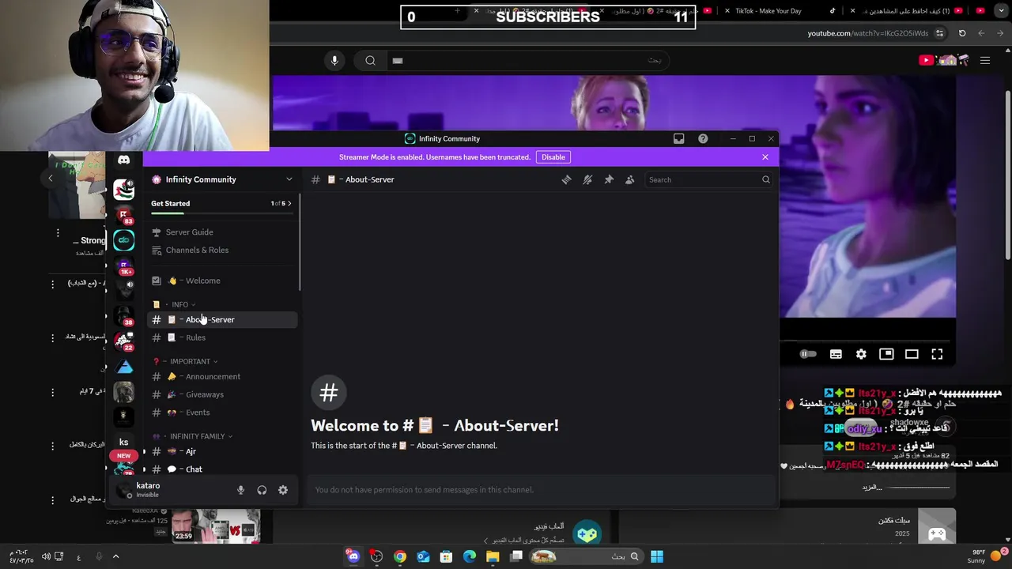Reload the browser page

[962, 33]
